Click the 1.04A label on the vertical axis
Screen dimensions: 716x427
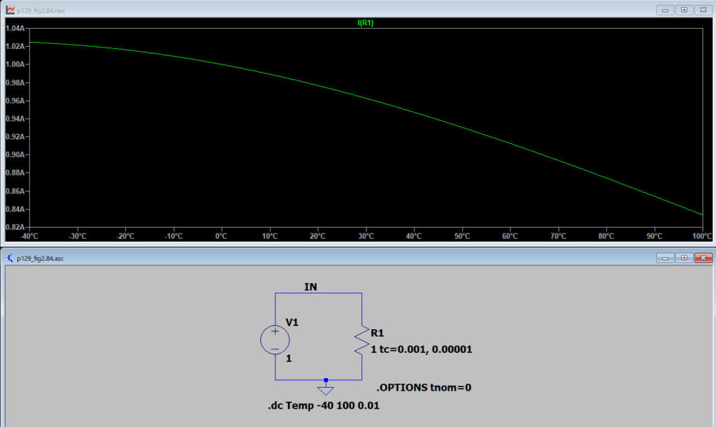pos(15,28)
